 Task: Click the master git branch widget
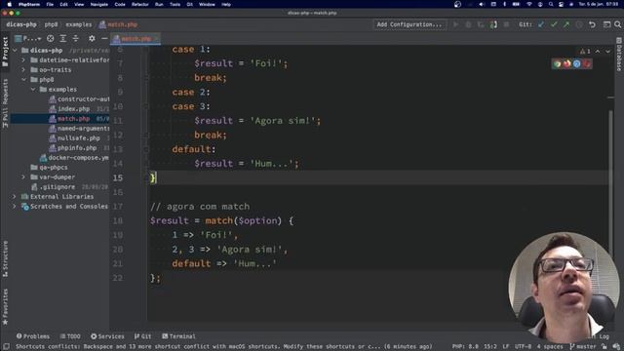point(583,347)
